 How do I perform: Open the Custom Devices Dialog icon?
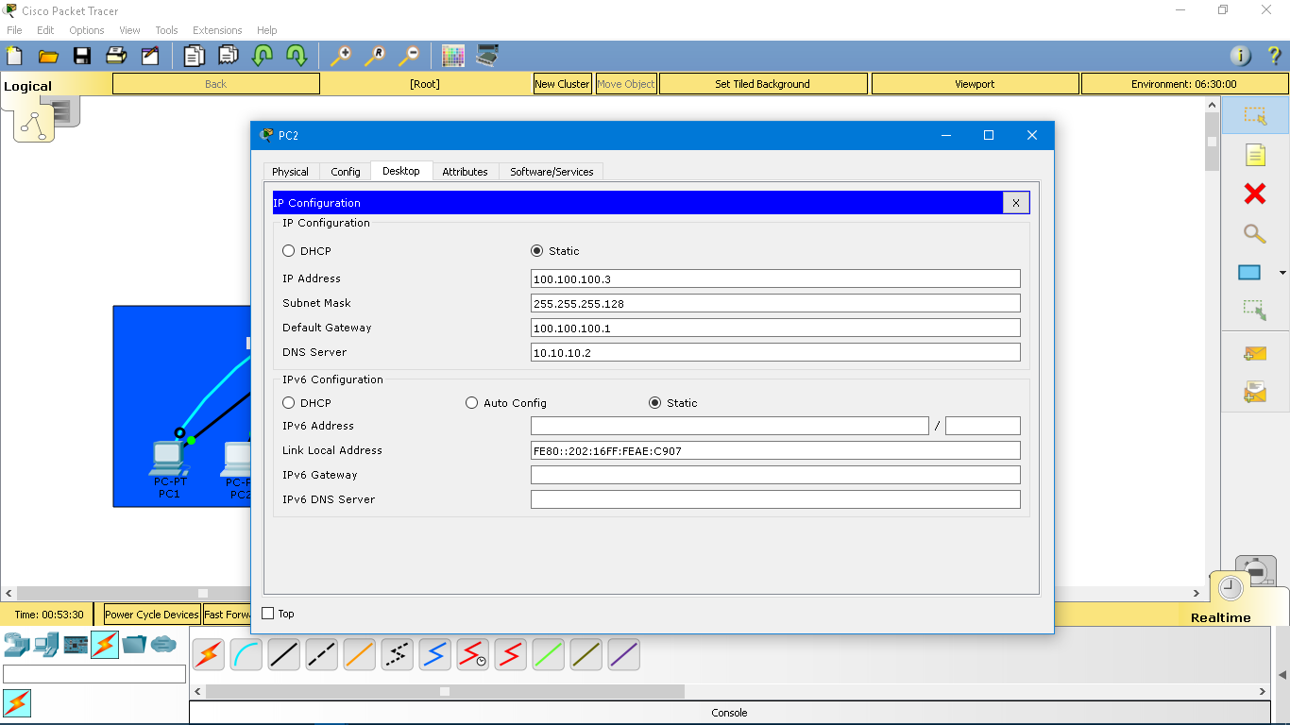[487, 56]
